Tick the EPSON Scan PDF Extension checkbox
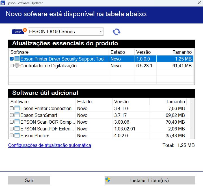This screenshot has height=189, width=203. click(12, 129)
